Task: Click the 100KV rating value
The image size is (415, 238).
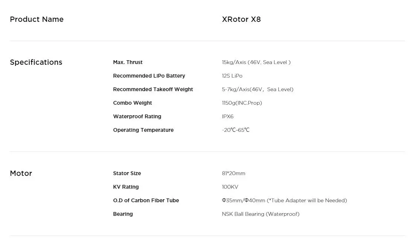Action: 230,187
